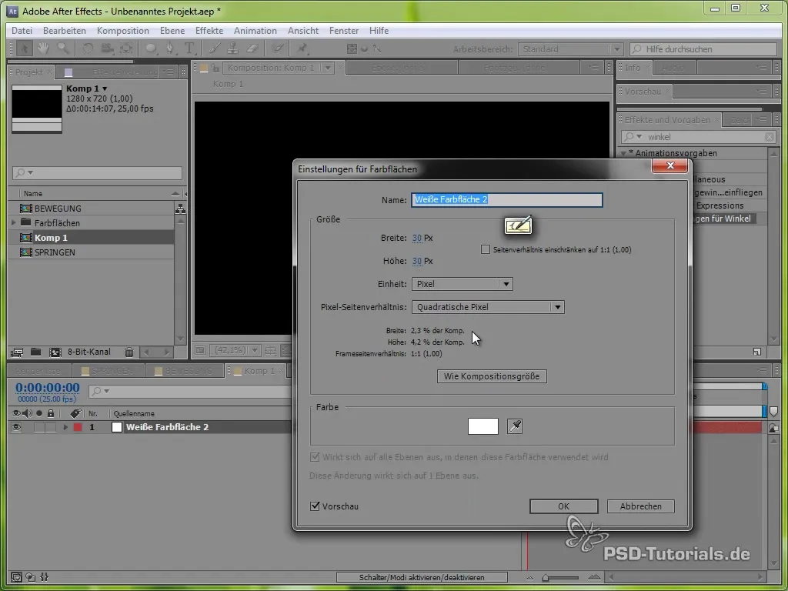Select the Clone Stamp tool
This screenshot has height=591, width=788.
click(232, 48)
